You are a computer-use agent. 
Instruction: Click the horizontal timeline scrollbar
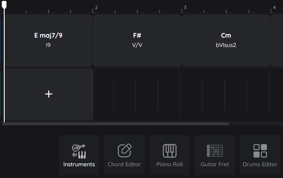(x=115, y=124)
